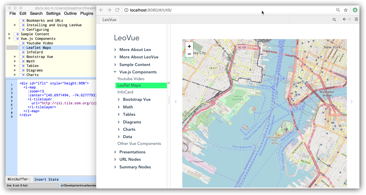Open the Search menu in Leo
The image size is (366, 195).
click(36, 14)
